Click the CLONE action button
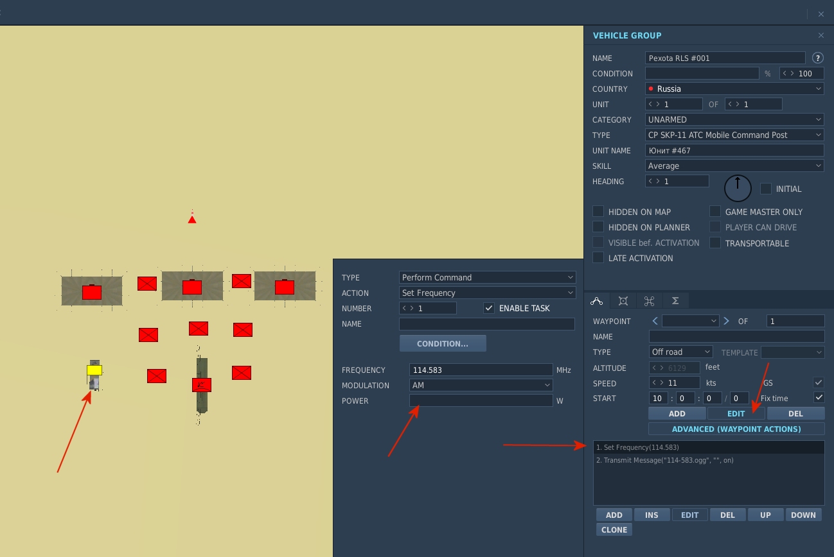834x557 pixels. (x=614, y=529)
